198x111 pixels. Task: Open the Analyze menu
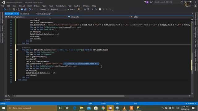[x=77, y=6]
